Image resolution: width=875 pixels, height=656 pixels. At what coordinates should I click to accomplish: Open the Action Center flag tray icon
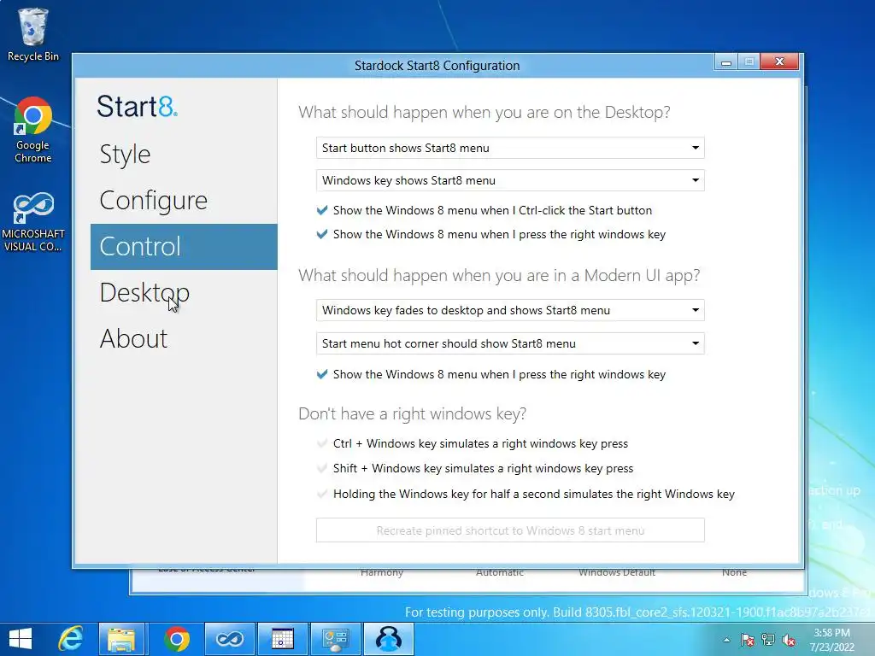point(747,640)
